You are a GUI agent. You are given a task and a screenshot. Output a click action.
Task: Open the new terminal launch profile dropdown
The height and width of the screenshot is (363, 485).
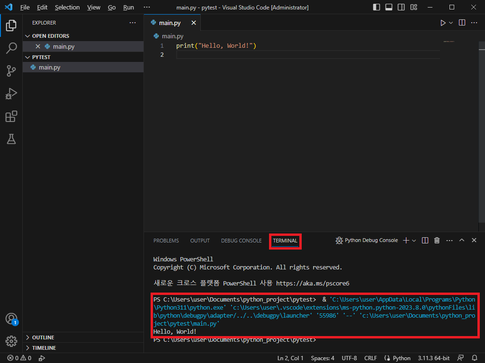click(414, 241)
